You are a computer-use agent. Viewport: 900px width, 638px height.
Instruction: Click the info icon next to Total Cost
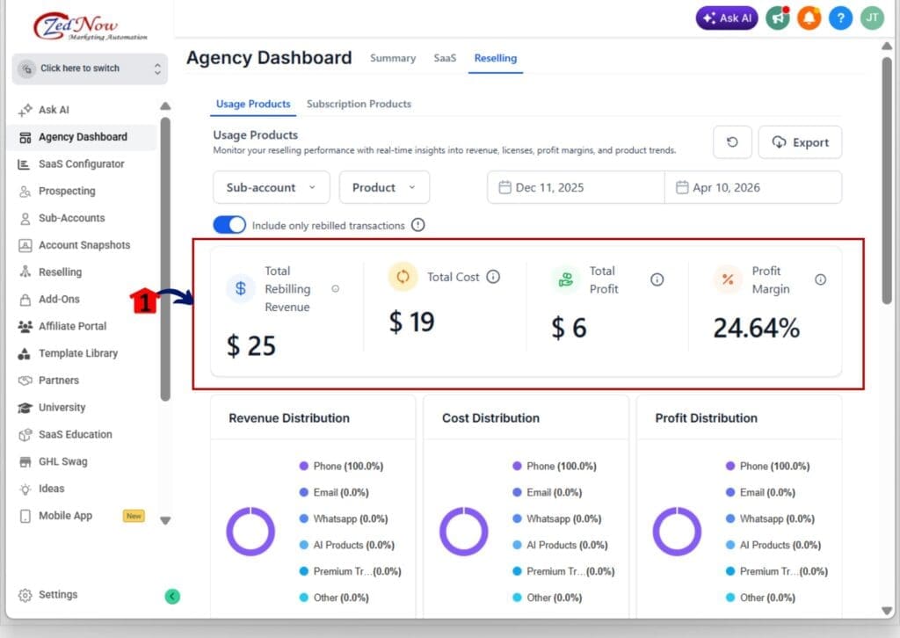[493, 277]
